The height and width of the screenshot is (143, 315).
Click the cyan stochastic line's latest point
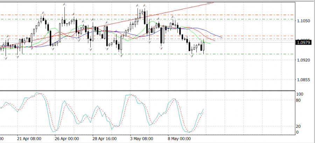tap(203, 109)
